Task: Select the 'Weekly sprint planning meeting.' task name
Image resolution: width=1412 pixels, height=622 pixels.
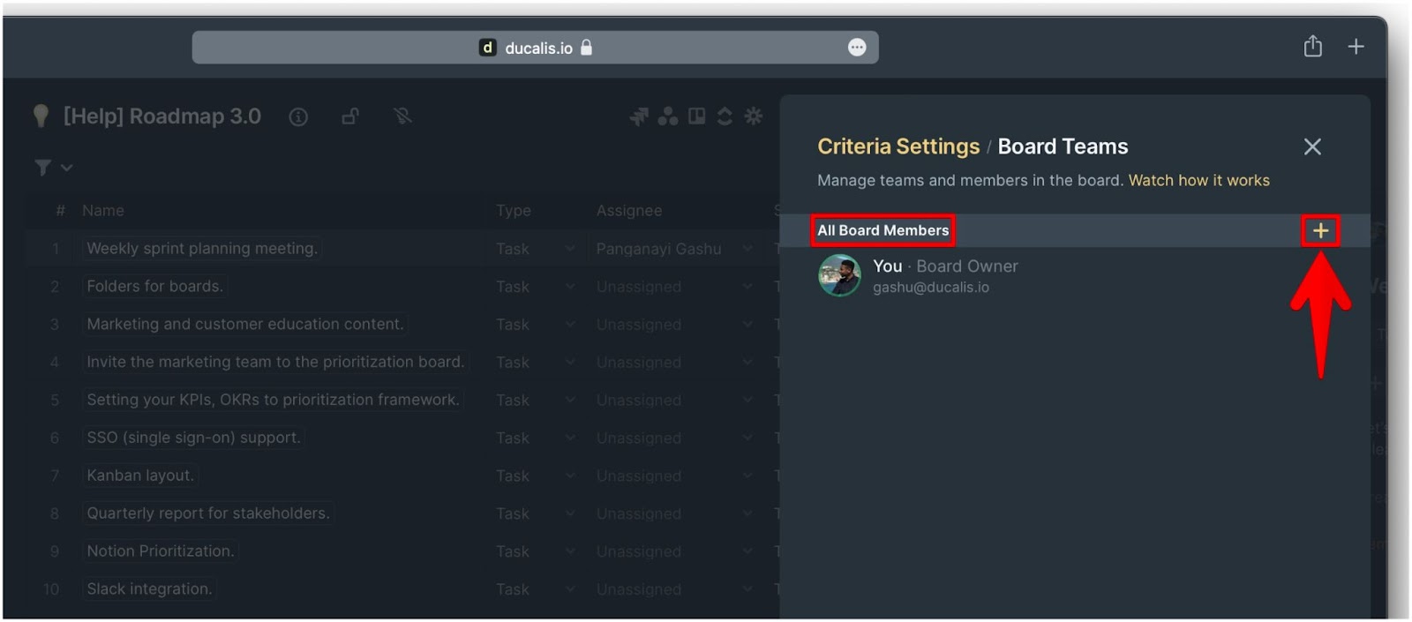Action: (x=202, y=249)
